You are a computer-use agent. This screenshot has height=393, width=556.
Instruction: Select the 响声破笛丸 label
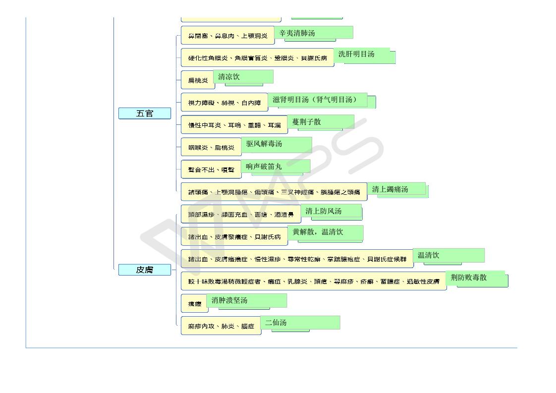[x=276, y=166]
